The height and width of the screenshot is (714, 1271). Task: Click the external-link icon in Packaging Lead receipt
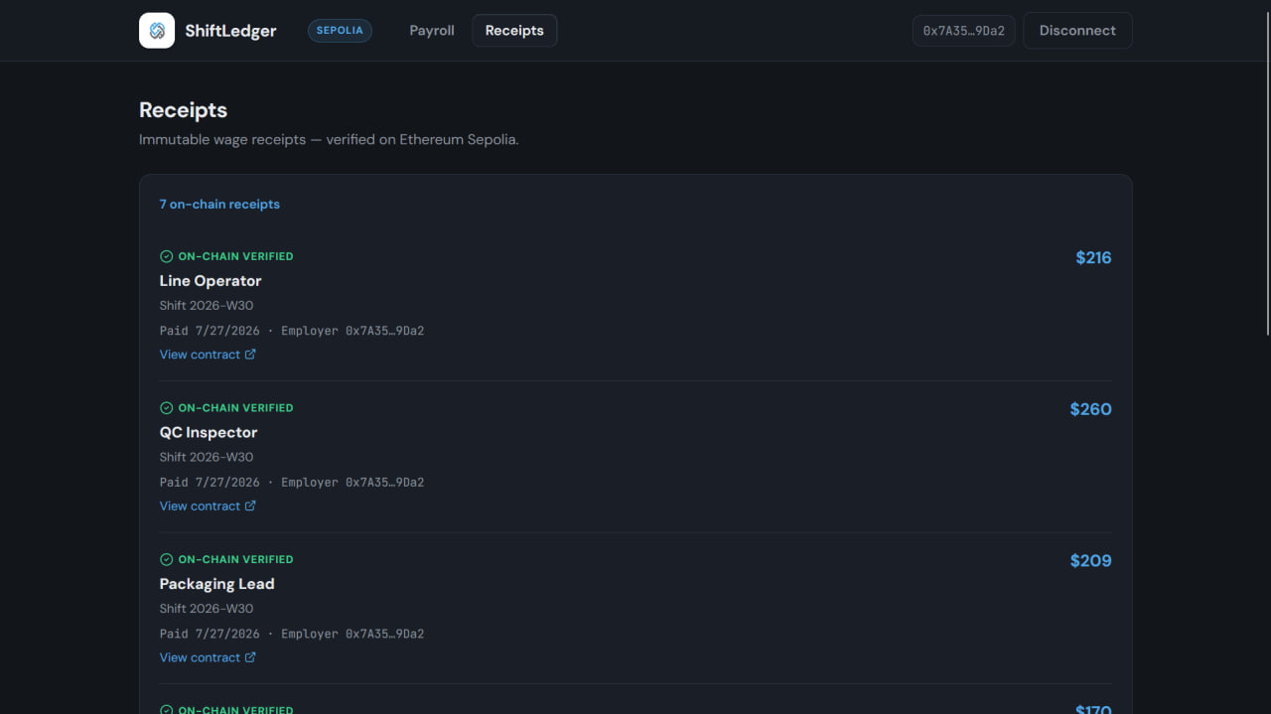250,657
